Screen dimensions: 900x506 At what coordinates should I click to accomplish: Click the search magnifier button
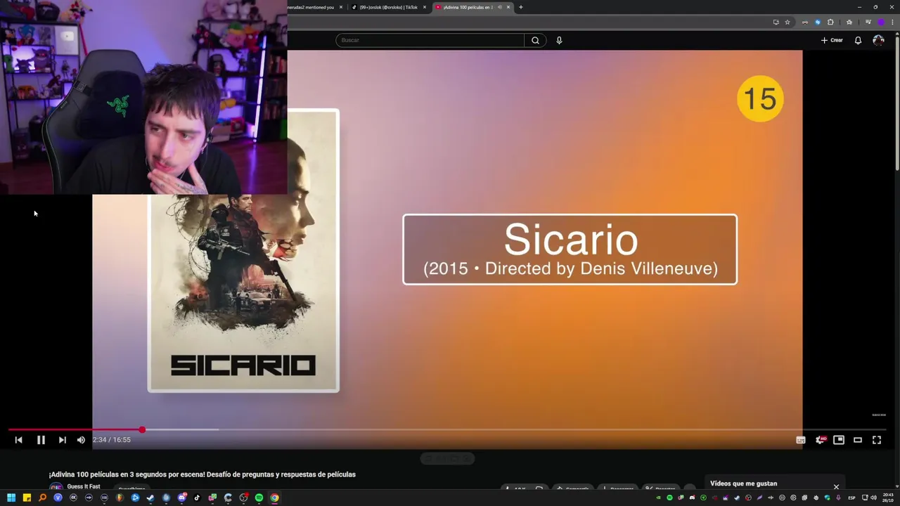(x=535, y=40)
